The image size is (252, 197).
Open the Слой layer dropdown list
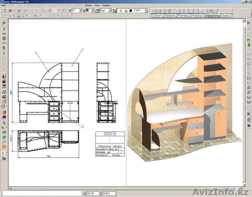coord(146,11)
